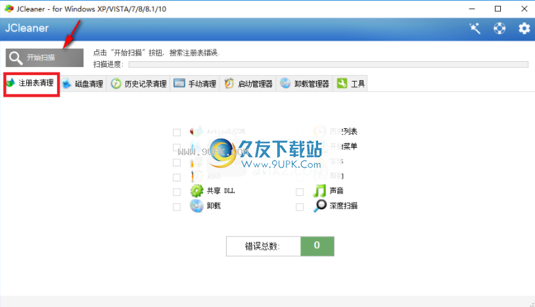Click the music note icon beside 声音
This screenshot has width=535, height=307.
319,191
